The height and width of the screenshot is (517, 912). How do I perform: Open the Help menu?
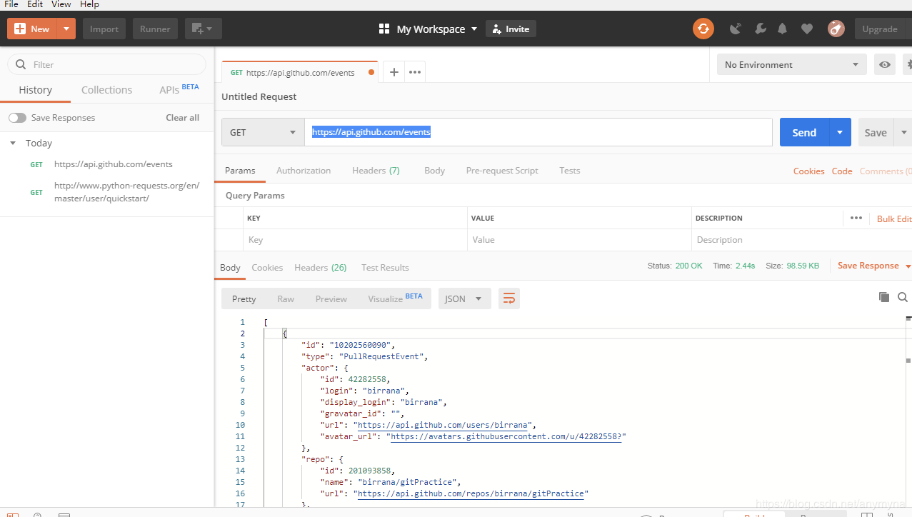[x=89, y=4]
